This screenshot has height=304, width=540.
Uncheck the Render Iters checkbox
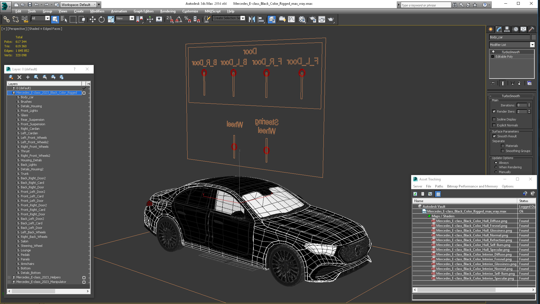[494, 111]
